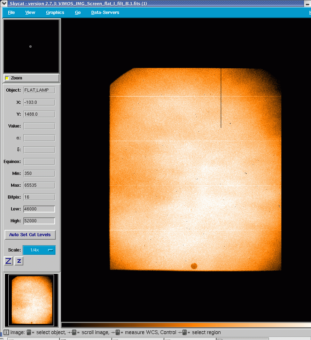
Task: Click the color ramp bar below the image
Action: click(x=186, y=325)
